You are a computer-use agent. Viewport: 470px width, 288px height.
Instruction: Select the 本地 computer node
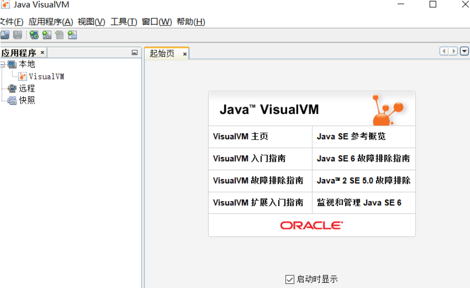coord(27,64)
